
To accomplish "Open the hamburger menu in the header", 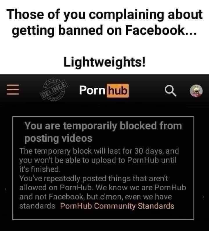I will [x=13, y=89].
